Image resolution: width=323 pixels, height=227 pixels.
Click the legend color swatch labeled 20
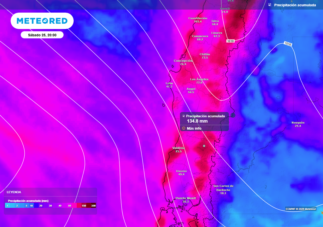[41, 206]
